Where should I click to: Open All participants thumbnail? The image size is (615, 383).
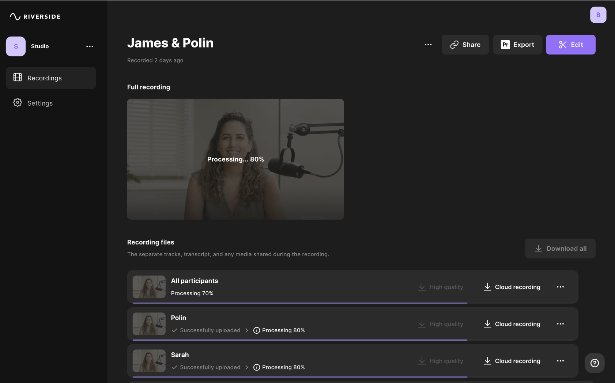(x=149, y=287)
